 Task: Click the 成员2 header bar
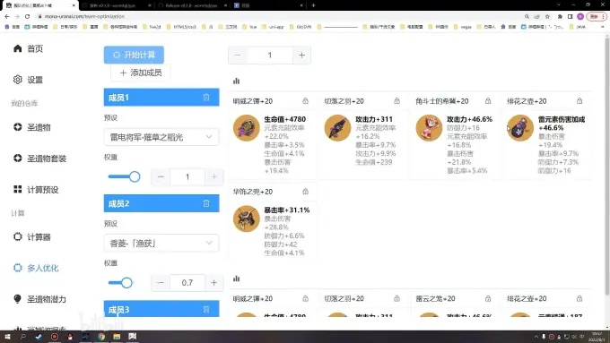(x=161, y=203)
